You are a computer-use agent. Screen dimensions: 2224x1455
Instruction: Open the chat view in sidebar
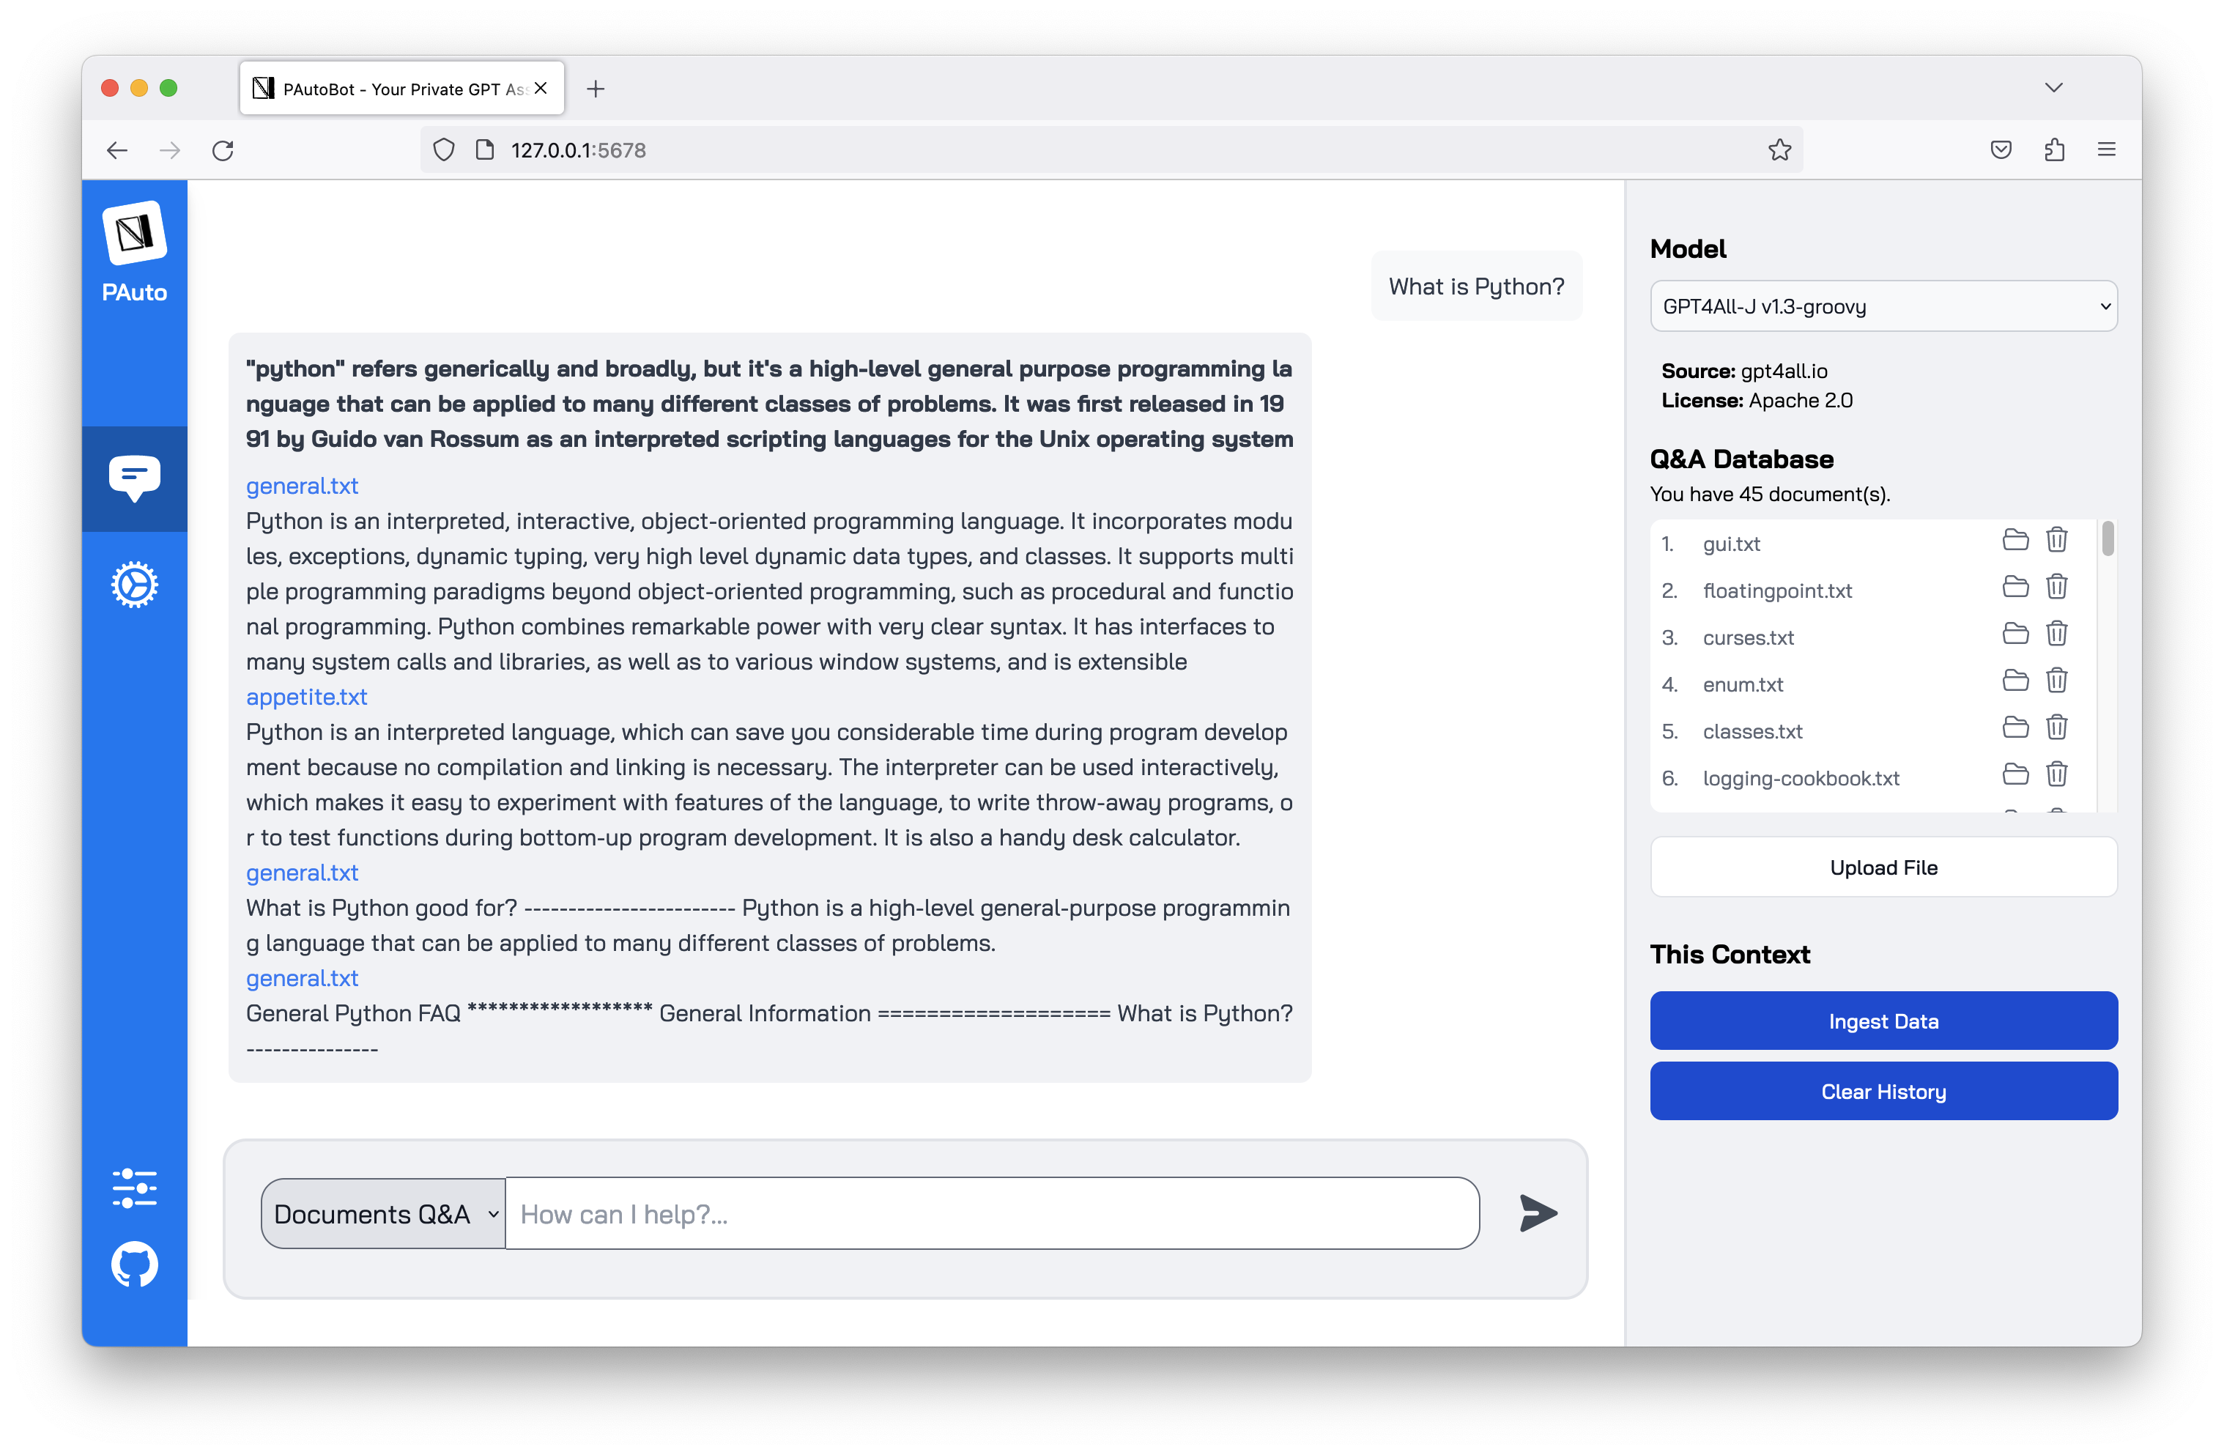point(133,478)
